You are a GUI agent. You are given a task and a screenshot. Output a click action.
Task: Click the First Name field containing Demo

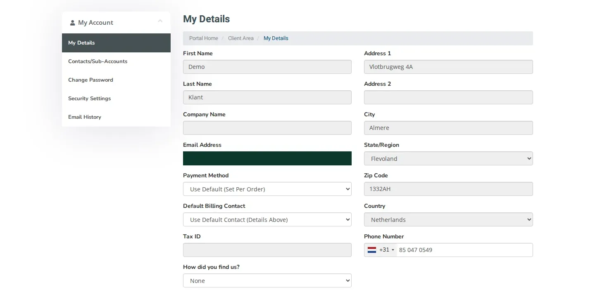(x=267, y=67)
